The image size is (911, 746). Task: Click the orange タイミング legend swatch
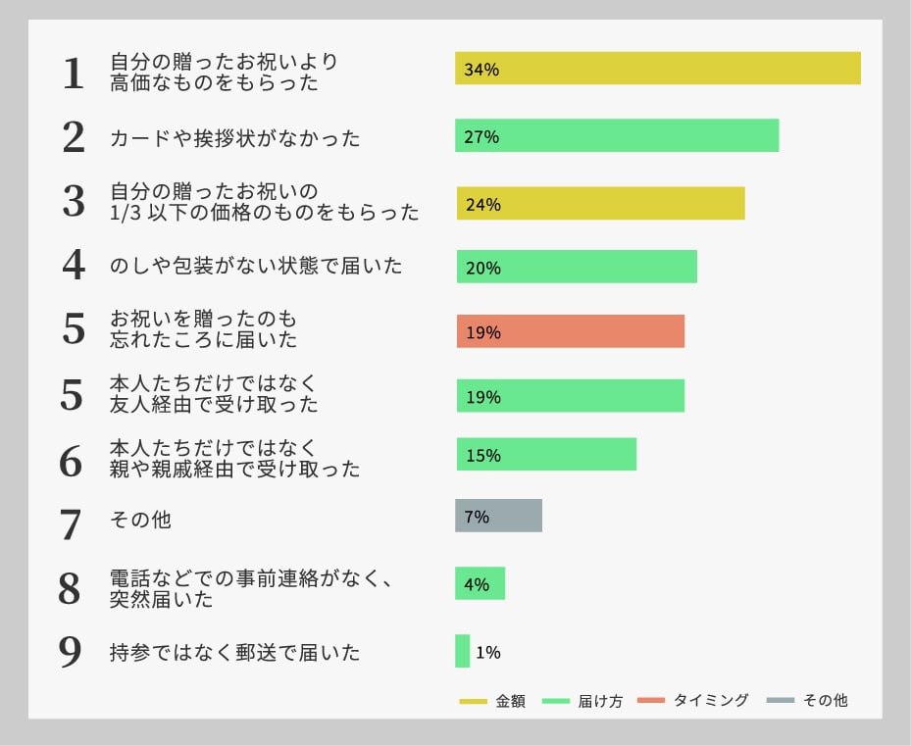pyautogui.click(x=650, y=701)
